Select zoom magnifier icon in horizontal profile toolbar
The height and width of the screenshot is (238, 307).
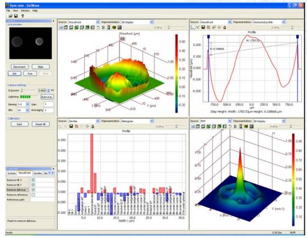point(214,27)
